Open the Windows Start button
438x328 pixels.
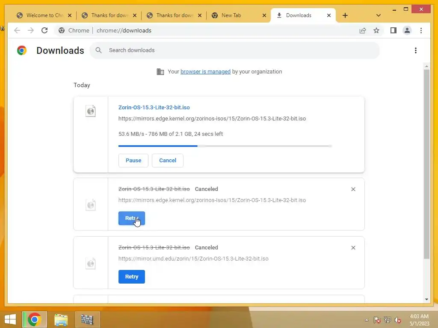pyautogui.click(x=10, y=319)
